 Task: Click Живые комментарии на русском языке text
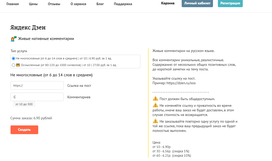click(183, 51)
